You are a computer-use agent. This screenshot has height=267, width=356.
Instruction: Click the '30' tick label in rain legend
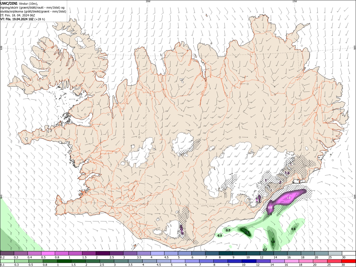[343, 265]
